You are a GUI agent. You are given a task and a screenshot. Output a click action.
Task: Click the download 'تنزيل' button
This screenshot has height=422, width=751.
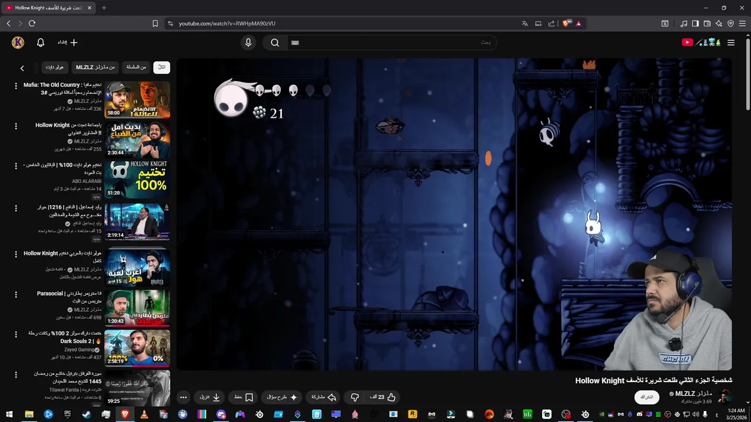tap(209, 397)
